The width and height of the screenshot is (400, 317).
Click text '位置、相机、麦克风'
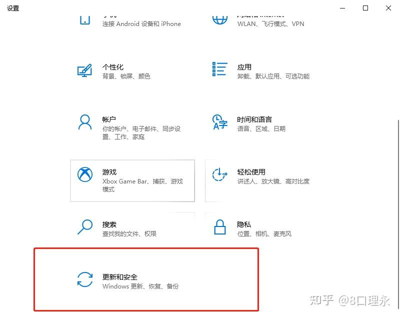point(264,234)
